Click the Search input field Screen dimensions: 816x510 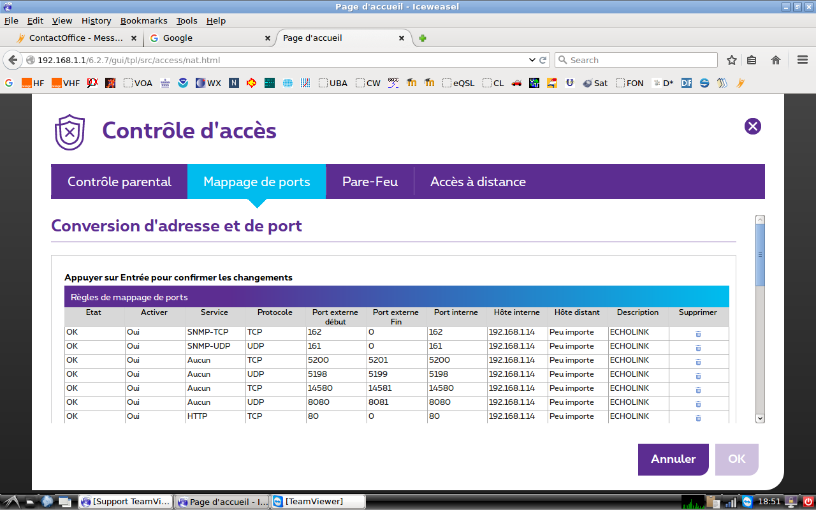[636, 60]
